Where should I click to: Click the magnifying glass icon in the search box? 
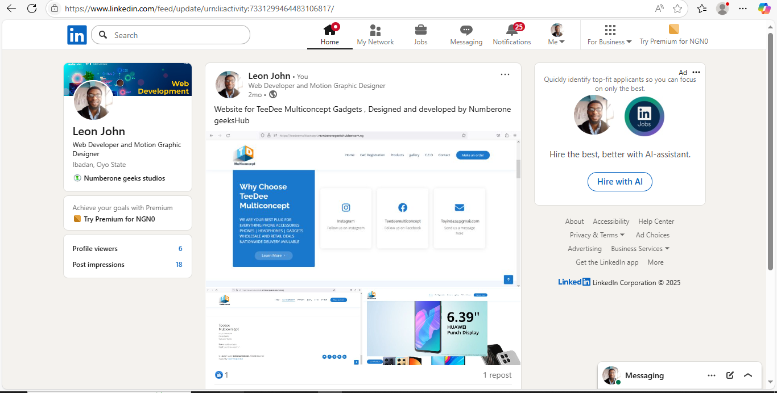(x=103, y=35)
